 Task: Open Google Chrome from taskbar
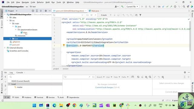pos(74,105)
